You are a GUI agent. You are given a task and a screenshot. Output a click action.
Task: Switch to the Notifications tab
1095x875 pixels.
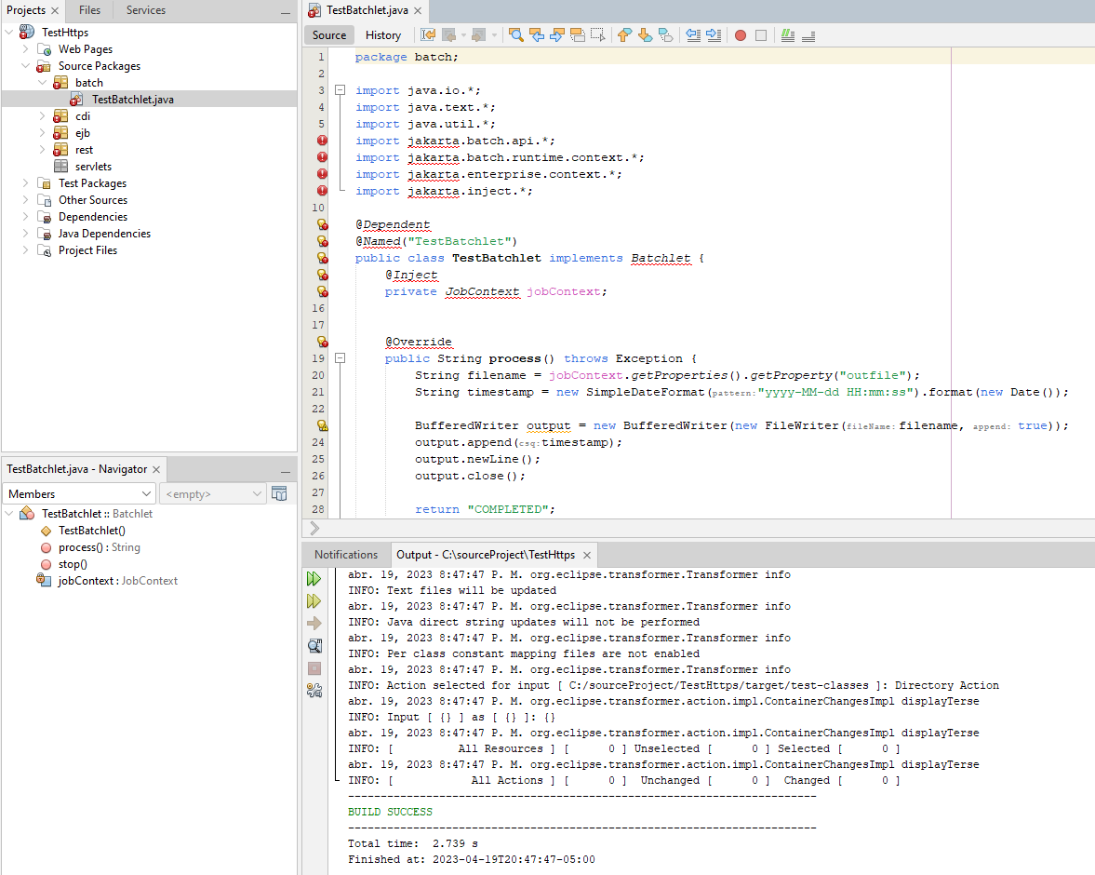(346, 553)
